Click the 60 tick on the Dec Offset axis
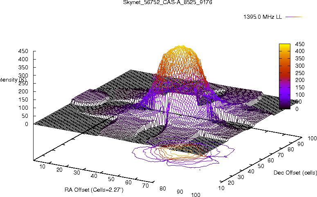 tap(271, 161)
